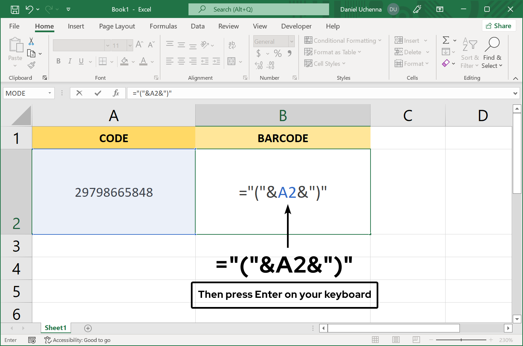The width and height of the screenshot is (523, 346).
Task: Select the Italic formatting icon
Action: click(x=70, y=61)
